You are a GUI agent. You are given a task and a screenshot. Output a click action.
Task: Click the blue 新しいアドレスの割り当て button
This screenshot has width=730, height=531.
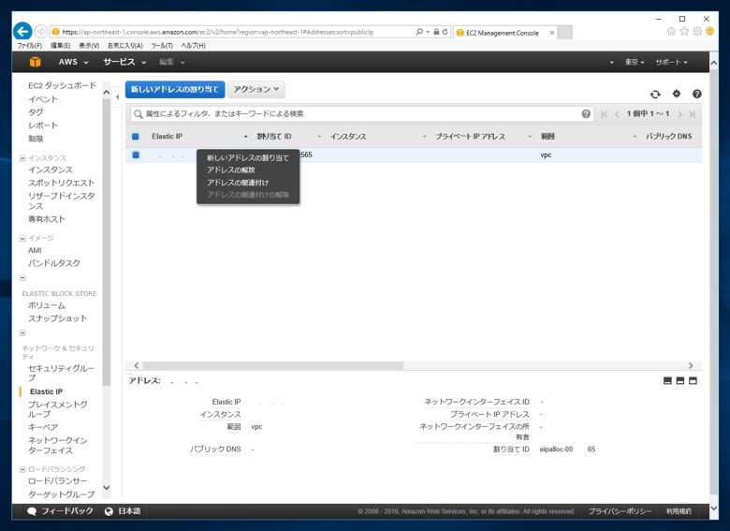(175, 89)
